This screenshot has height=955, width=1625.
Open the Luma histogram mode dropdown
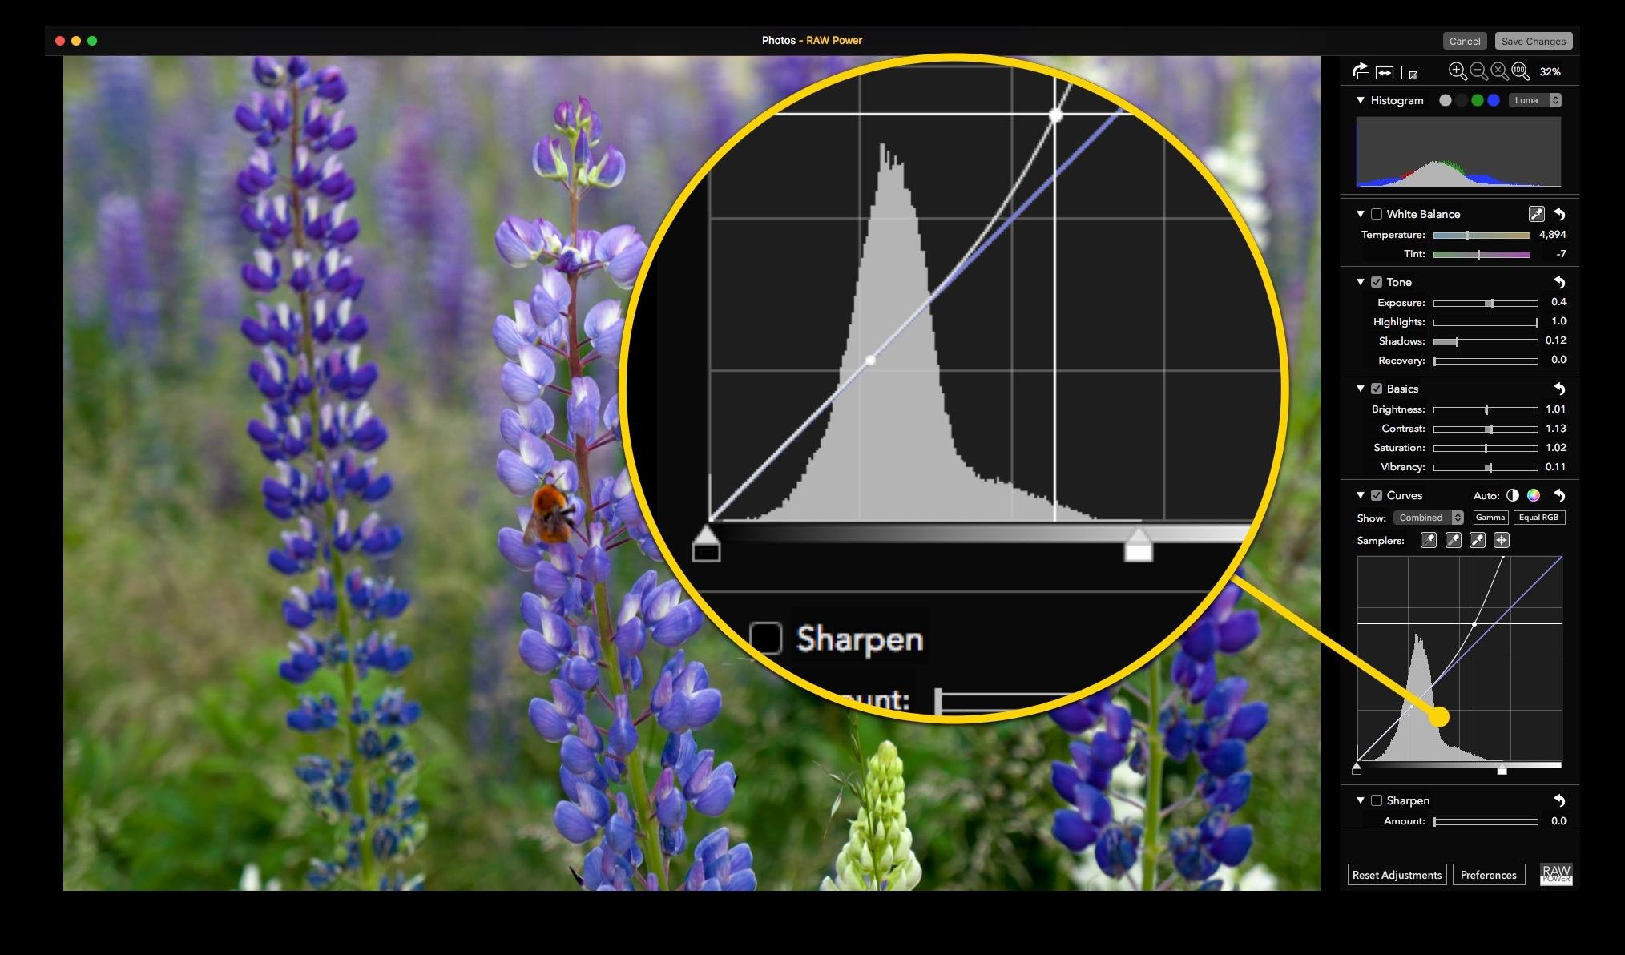[1535, 100]
